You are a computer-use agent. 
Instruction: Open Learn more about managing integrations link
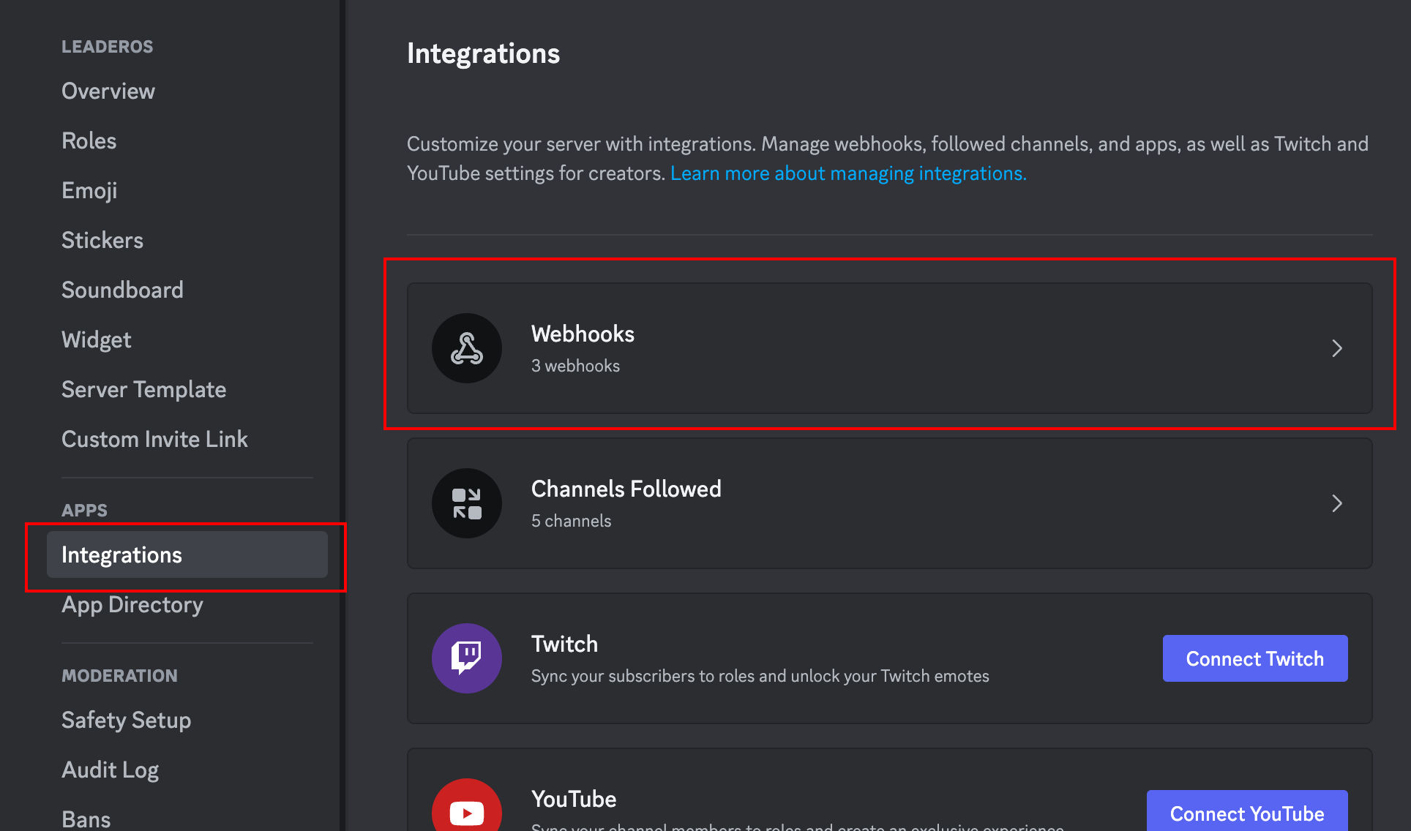click(x=847, y=173)
